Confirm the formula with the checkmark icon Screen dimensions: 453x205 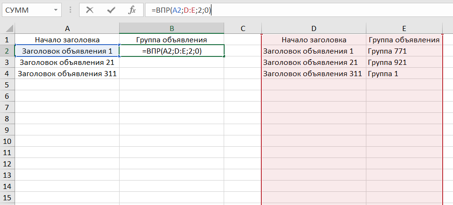click(x=111, y=9)
